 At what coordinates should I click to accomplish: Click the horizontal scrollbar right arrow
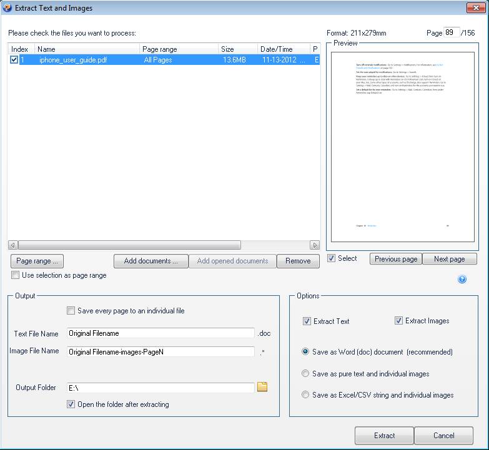315,245
